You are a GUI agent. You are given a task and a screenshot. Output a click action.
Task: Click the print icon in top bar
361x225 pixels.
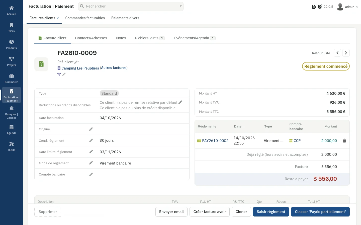click(314, 7)
